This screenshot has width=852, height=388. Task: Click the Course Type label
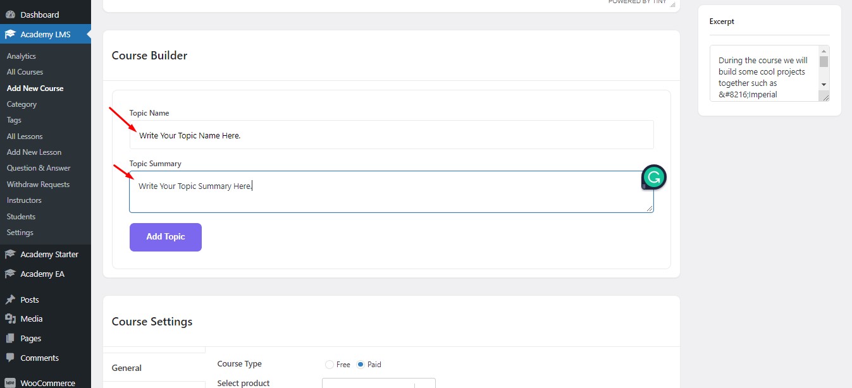239,364
